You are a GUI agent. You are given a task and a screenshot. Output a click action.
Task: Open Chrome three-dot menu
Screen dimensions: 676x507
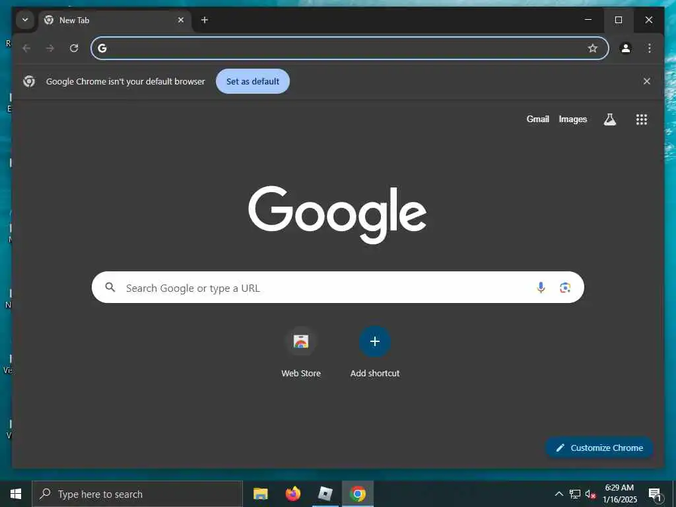tap(650, 48)
